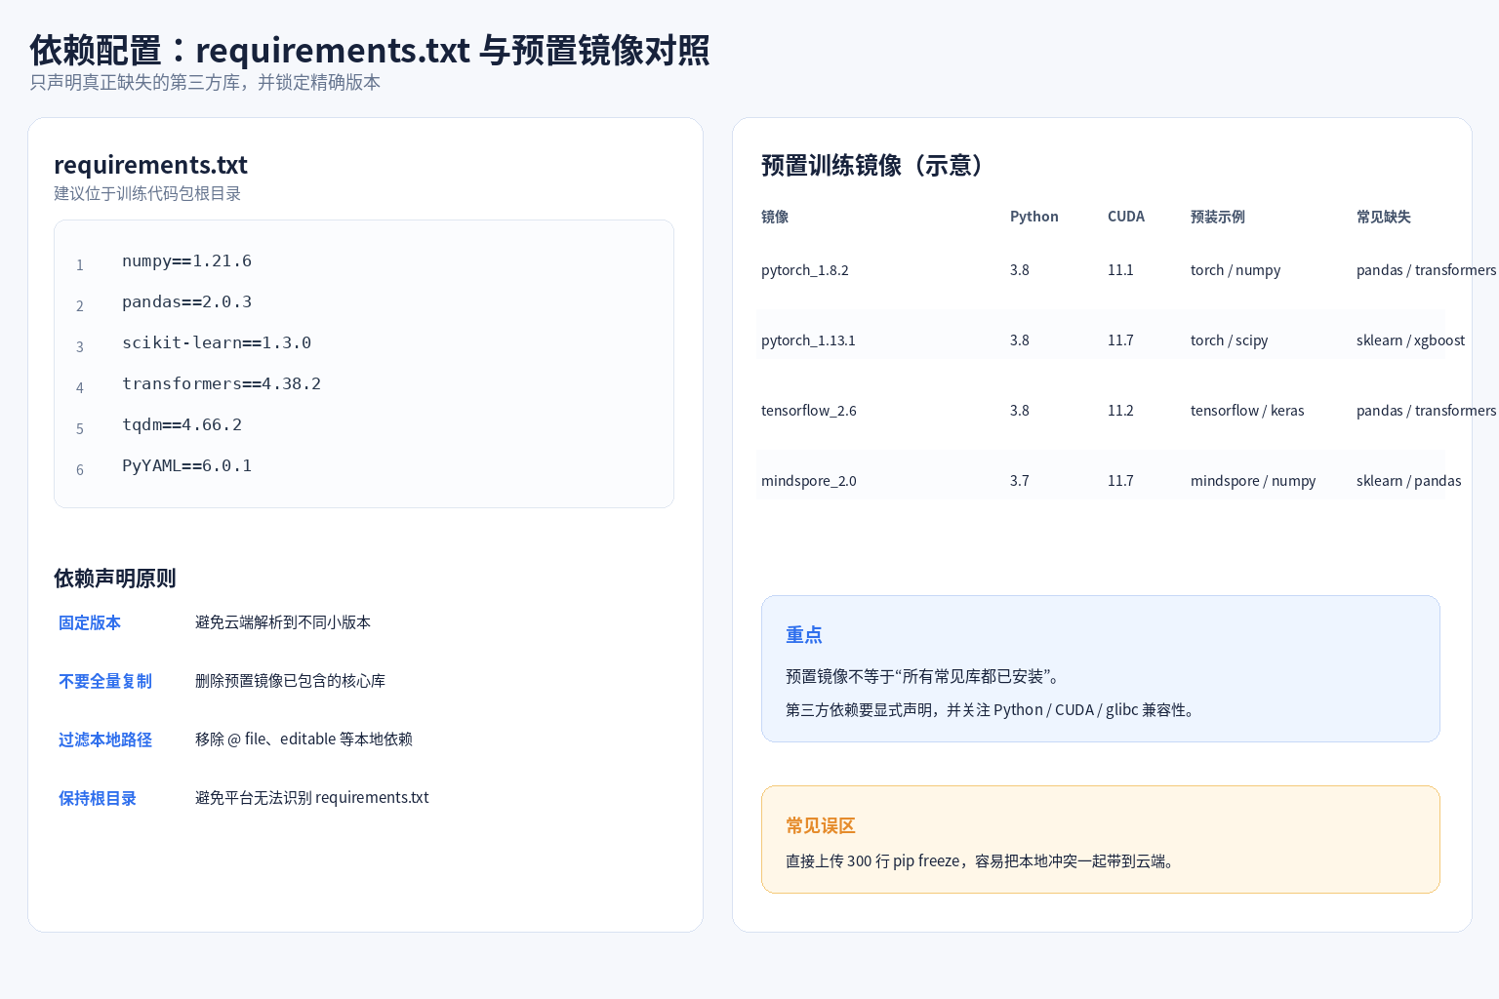Screen dimensions: 1499x999
Task: Click CUDA 11.2 in the tensorflow_2.6 row
Action: pyautogui.click(x=1120, y=411)
